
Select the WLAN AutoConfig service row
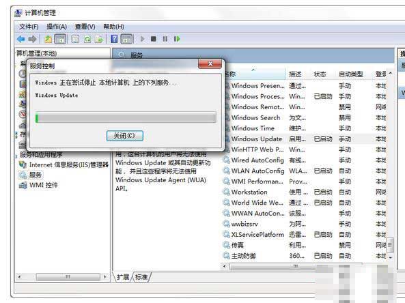[305, 171]
